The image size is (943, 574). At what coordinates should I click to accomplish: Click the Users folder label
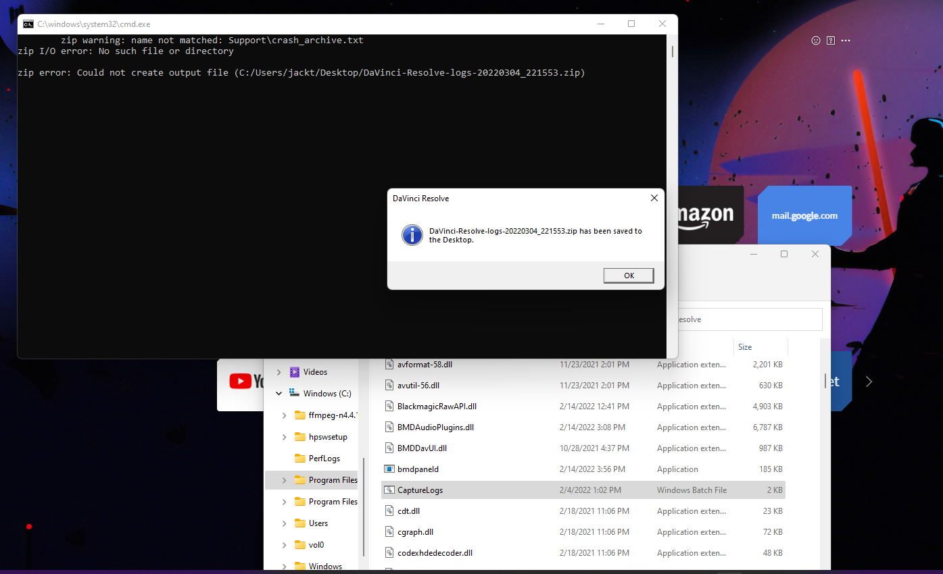click(318, 523)
